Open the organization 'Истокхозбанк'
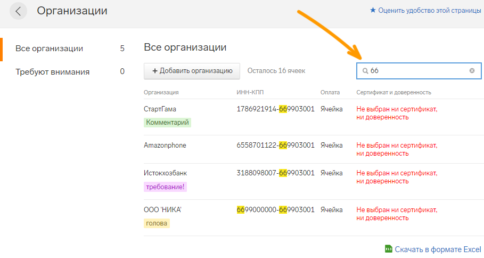The width and height of the screenshot is (484, 258). click(x=165, y=173)
